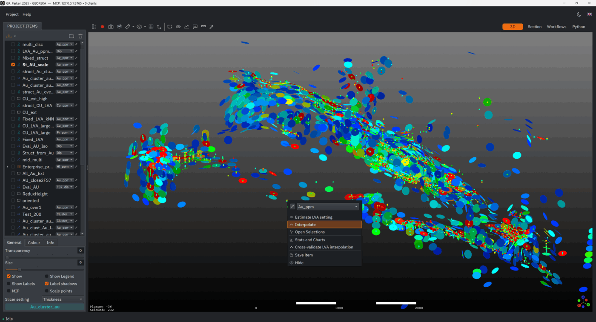Toggle the grid icon in toolbar
The height and width of the screenshot is (322, 596).
tap(151, 27)
